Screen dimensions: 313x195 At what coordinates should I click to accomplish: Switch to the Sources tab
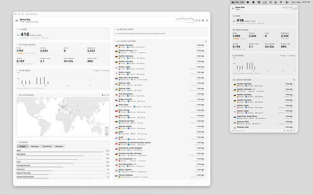pos(35,147)
